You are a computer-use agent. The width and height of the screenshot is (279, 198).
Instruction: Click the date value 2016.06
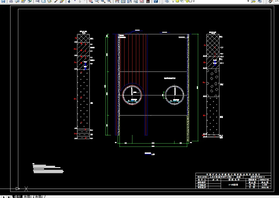coord(265,187)
